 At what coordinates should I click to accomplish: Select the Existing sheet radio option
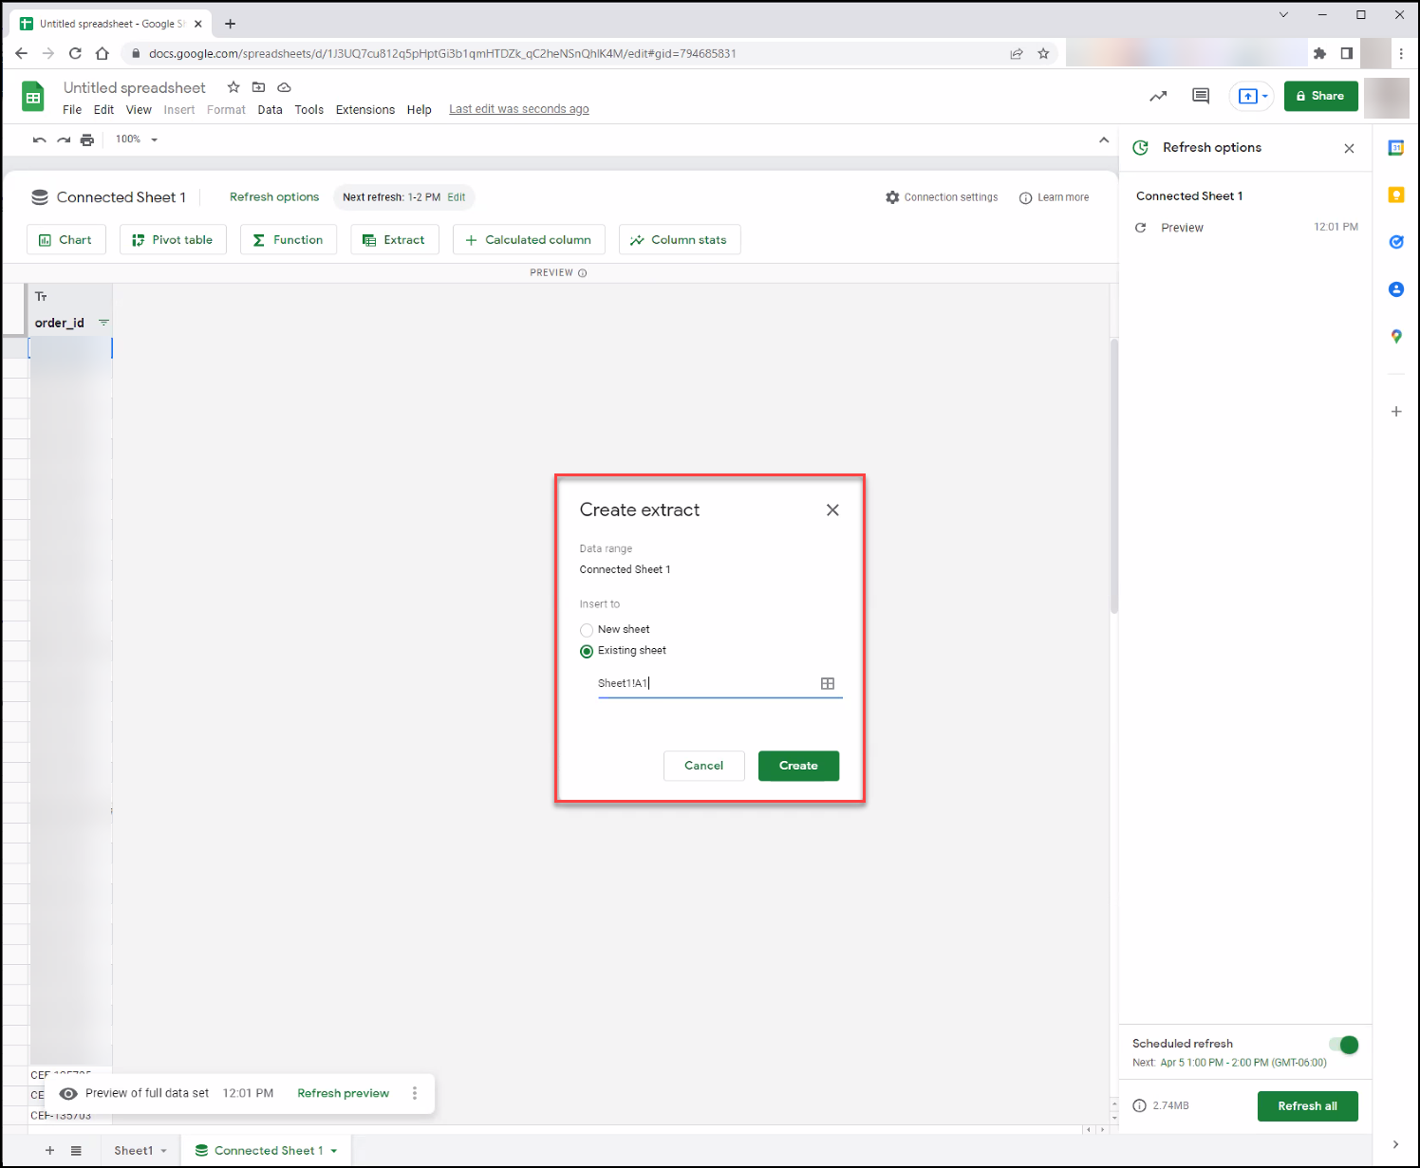(x=587, y=651)
